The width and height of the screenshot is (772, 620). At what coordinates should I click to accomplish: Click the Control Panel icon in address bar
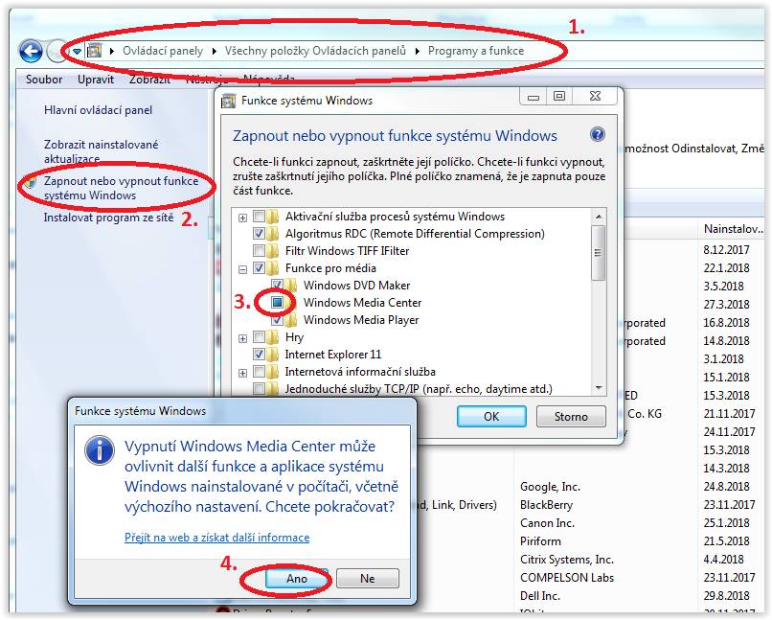(x=94, y=50)
